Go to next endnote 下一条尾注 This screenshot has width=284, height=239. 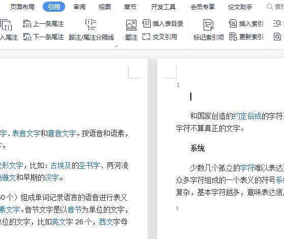tap(43, 37)
